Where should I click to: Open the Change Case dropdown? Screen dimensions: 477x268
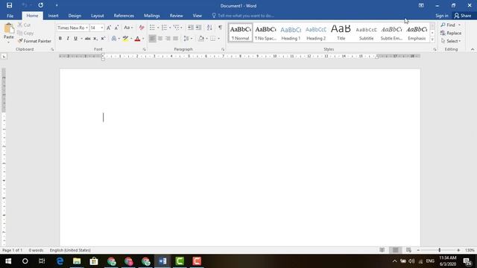pyautogui.click(x=128, y=28)
